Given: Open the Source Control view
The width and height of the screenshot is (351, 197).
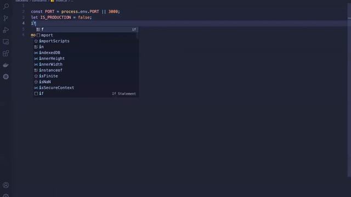Looking at the screenshot, I should pos(6,18).
